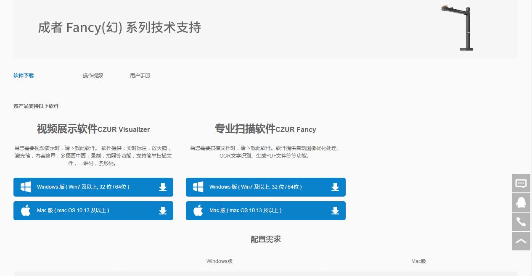
Task: Click download arrow on Visualizer Mac version
Action: click(x=163, y=210)
